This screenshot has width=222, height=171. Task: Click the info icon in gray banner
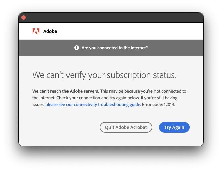point(77,48)
